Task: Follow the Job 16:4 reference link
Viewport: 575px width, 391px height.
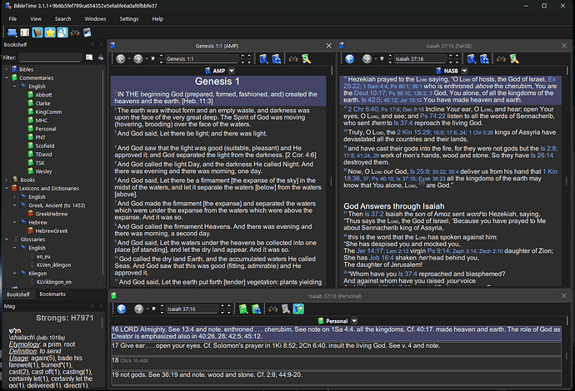Action: [382, 258]
